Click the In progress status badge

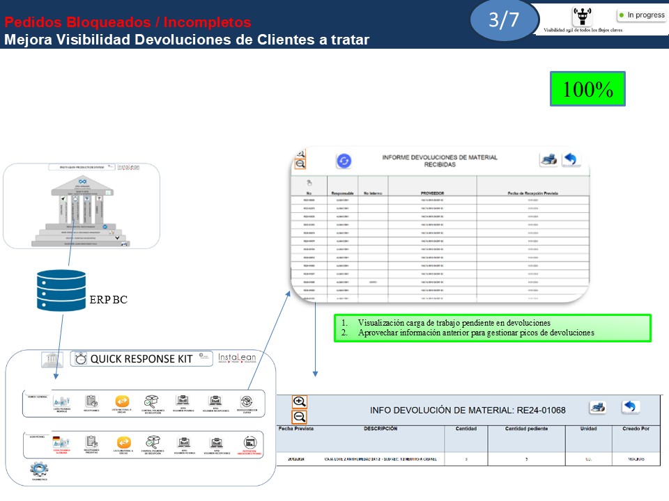(x=640, y=15)
